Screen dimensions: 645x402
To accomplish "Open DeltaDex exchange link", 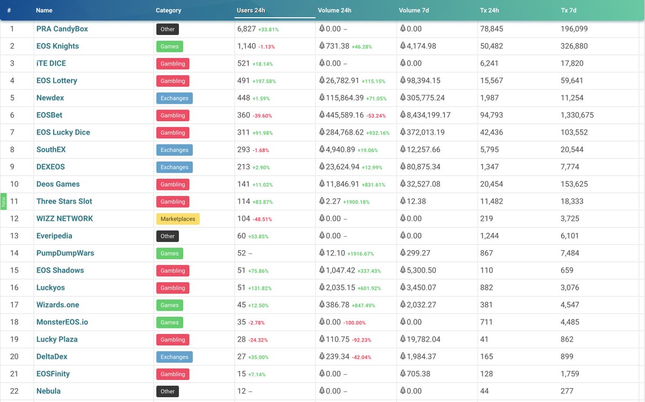I will pyautogui.click(x=52, y=356).
